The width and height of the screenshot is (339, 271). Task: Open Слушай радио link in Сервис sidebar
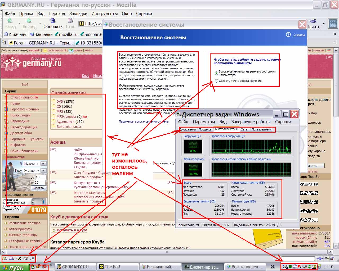pos(21,97)
